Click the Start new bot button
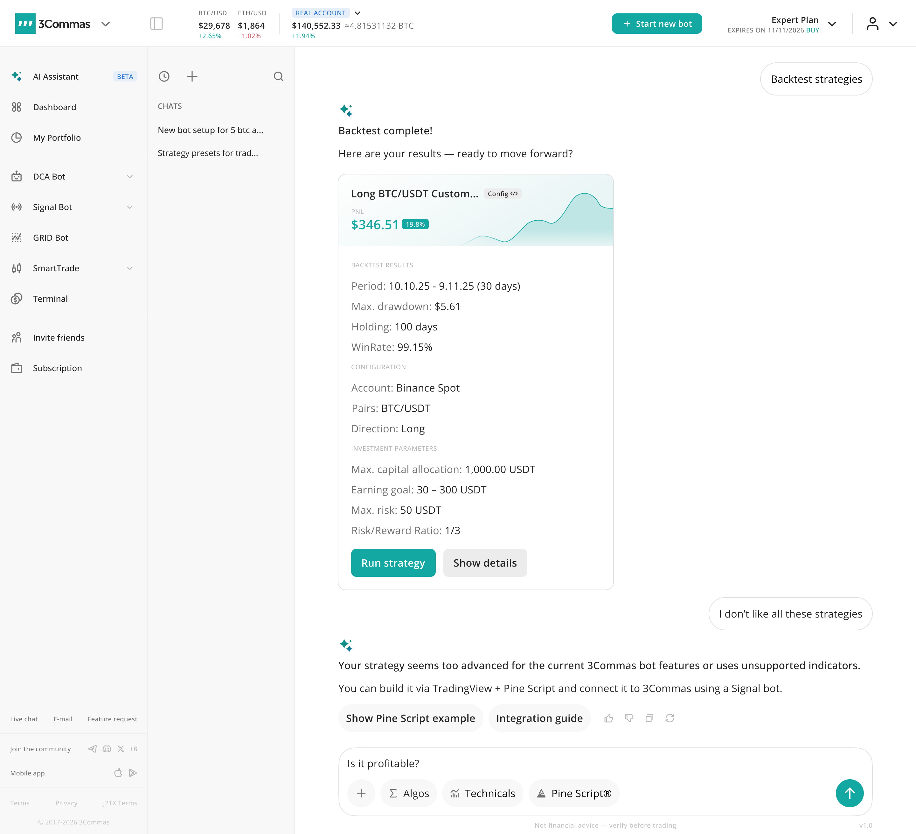 [656, 24]
